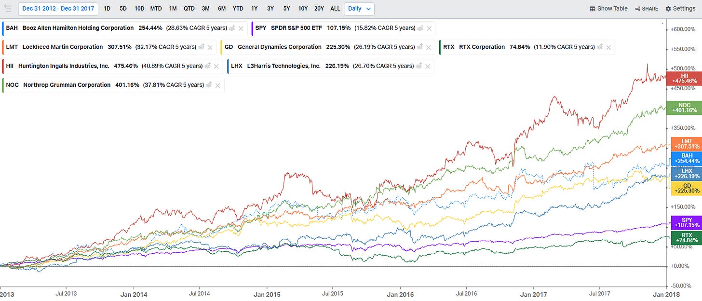The width and height of the screenshot is (702, 301).
Task: Select the 10D time range
Action: (x=139, y=9)
